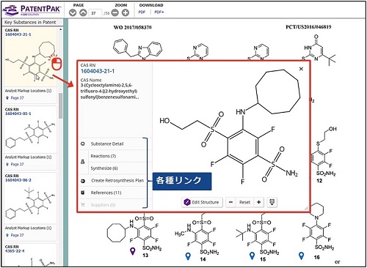Click the reactions flask icon
Screen dimensions: 367x268
click(83, 162)
